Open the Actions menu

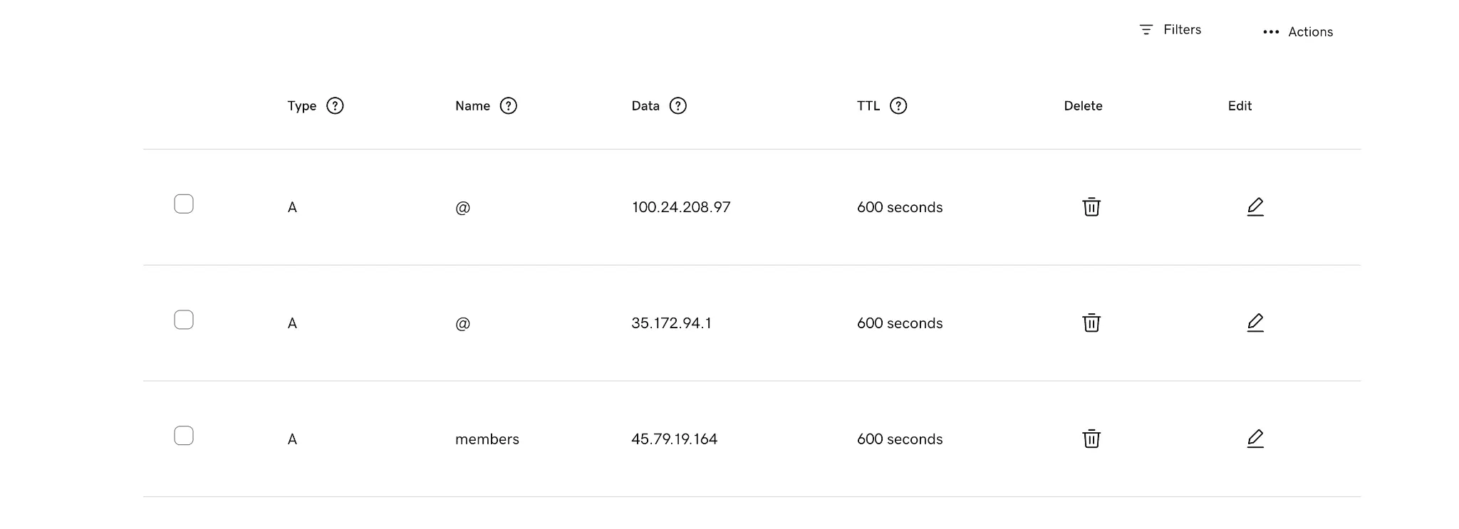(1309, 32)
